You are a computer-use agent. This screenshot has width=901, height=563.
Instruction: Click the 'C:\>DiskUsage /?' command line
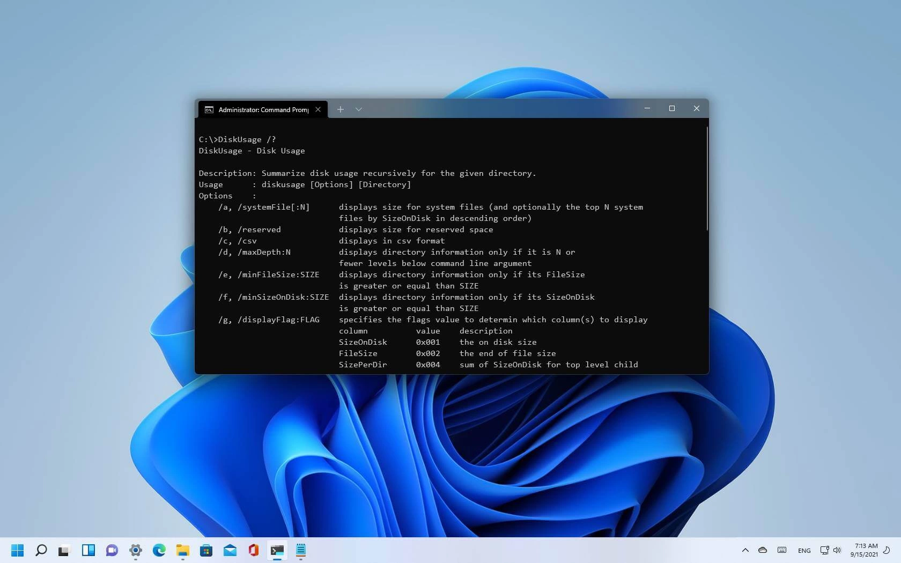238,139
